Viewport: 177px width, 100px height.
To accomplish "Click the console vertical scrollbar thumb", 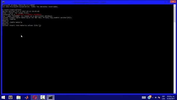I will (175, 14).
